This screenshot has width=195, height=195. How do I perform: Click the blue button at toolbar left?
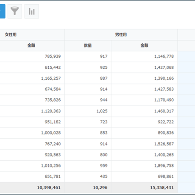(3, 11)
